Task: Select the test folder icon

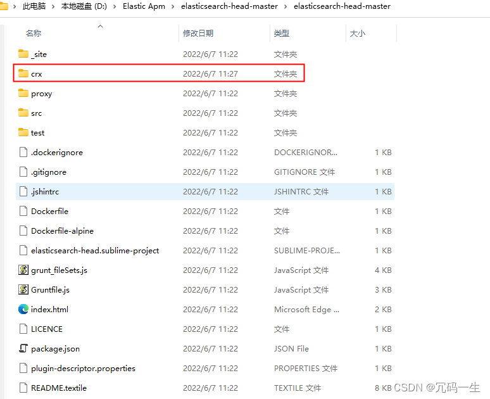Action: coord(23,132)
